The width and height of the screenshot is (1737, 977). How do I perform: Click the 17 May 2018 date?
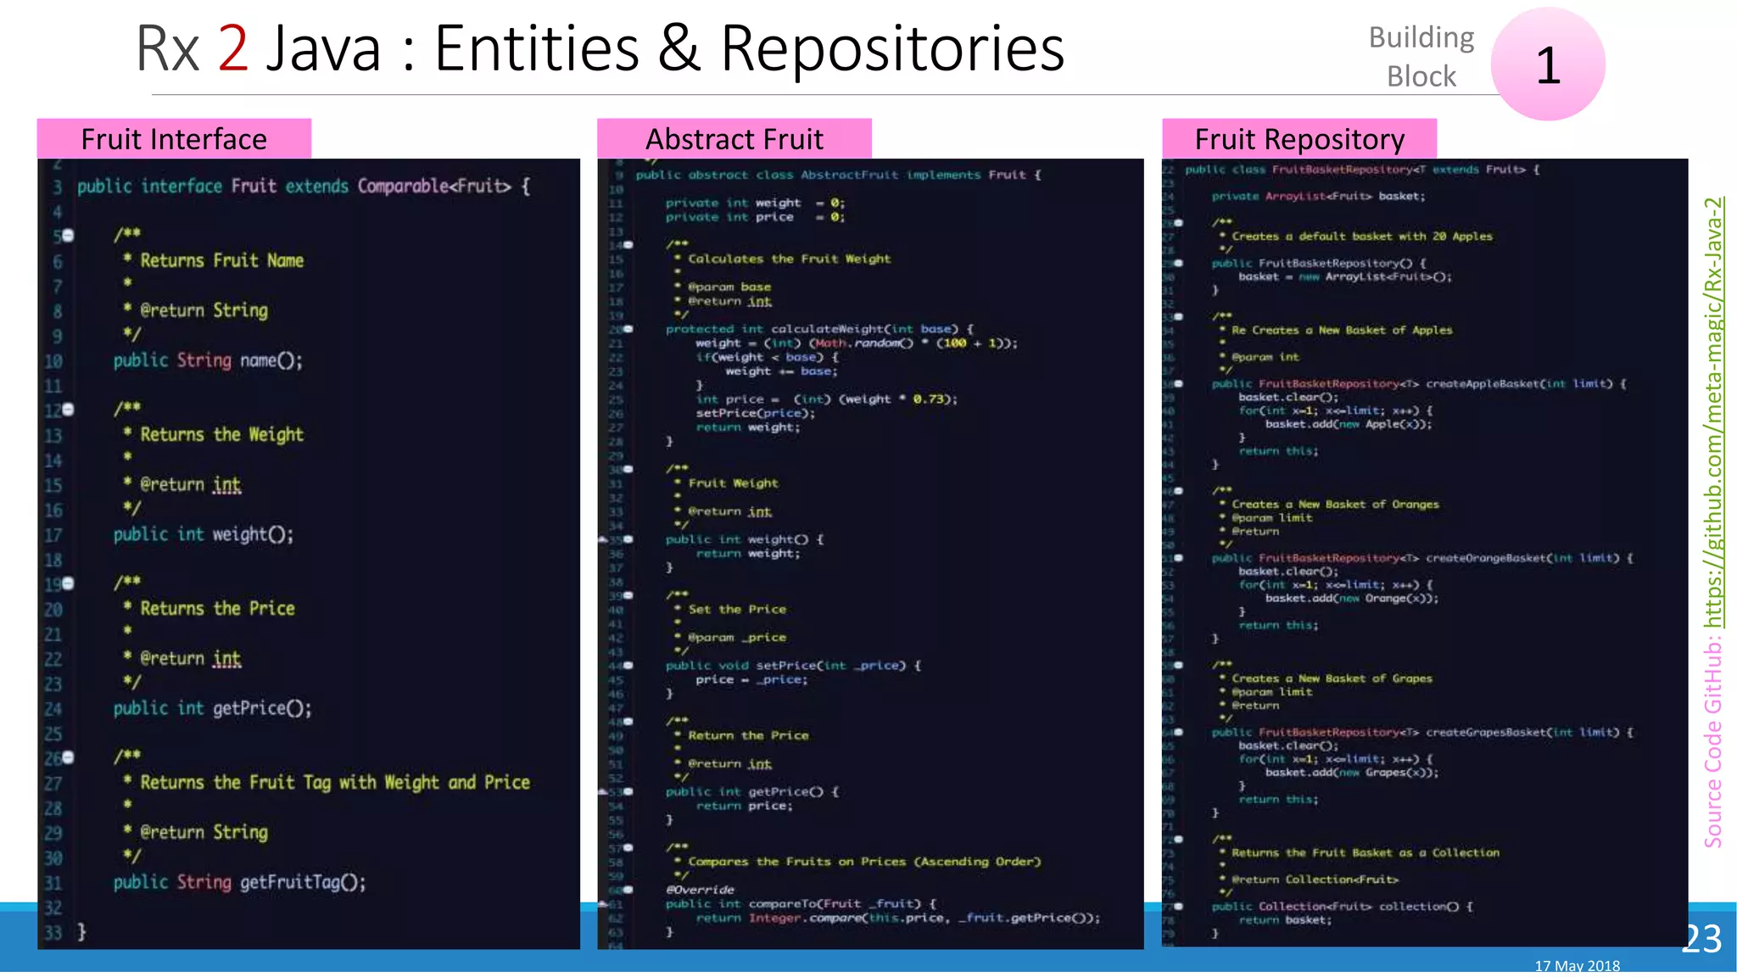pos(1577,966)
